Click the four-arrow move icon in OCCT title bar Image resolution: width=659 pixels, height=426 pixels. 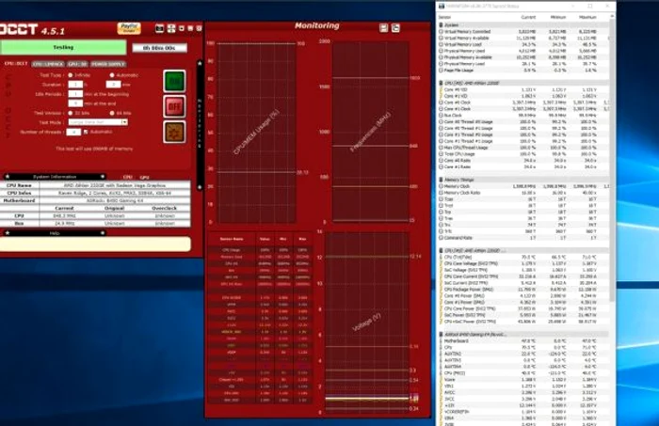171,28
